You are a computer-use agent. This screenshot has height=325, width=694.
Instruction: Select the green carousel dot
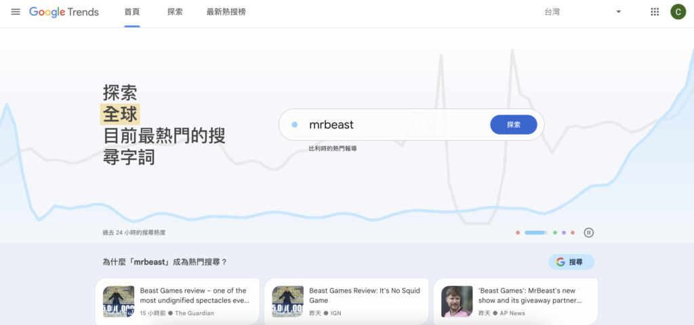point(555,233)
